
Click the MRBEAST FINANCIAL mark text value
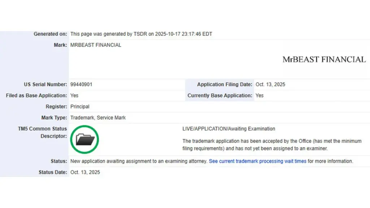click(96, 45)
